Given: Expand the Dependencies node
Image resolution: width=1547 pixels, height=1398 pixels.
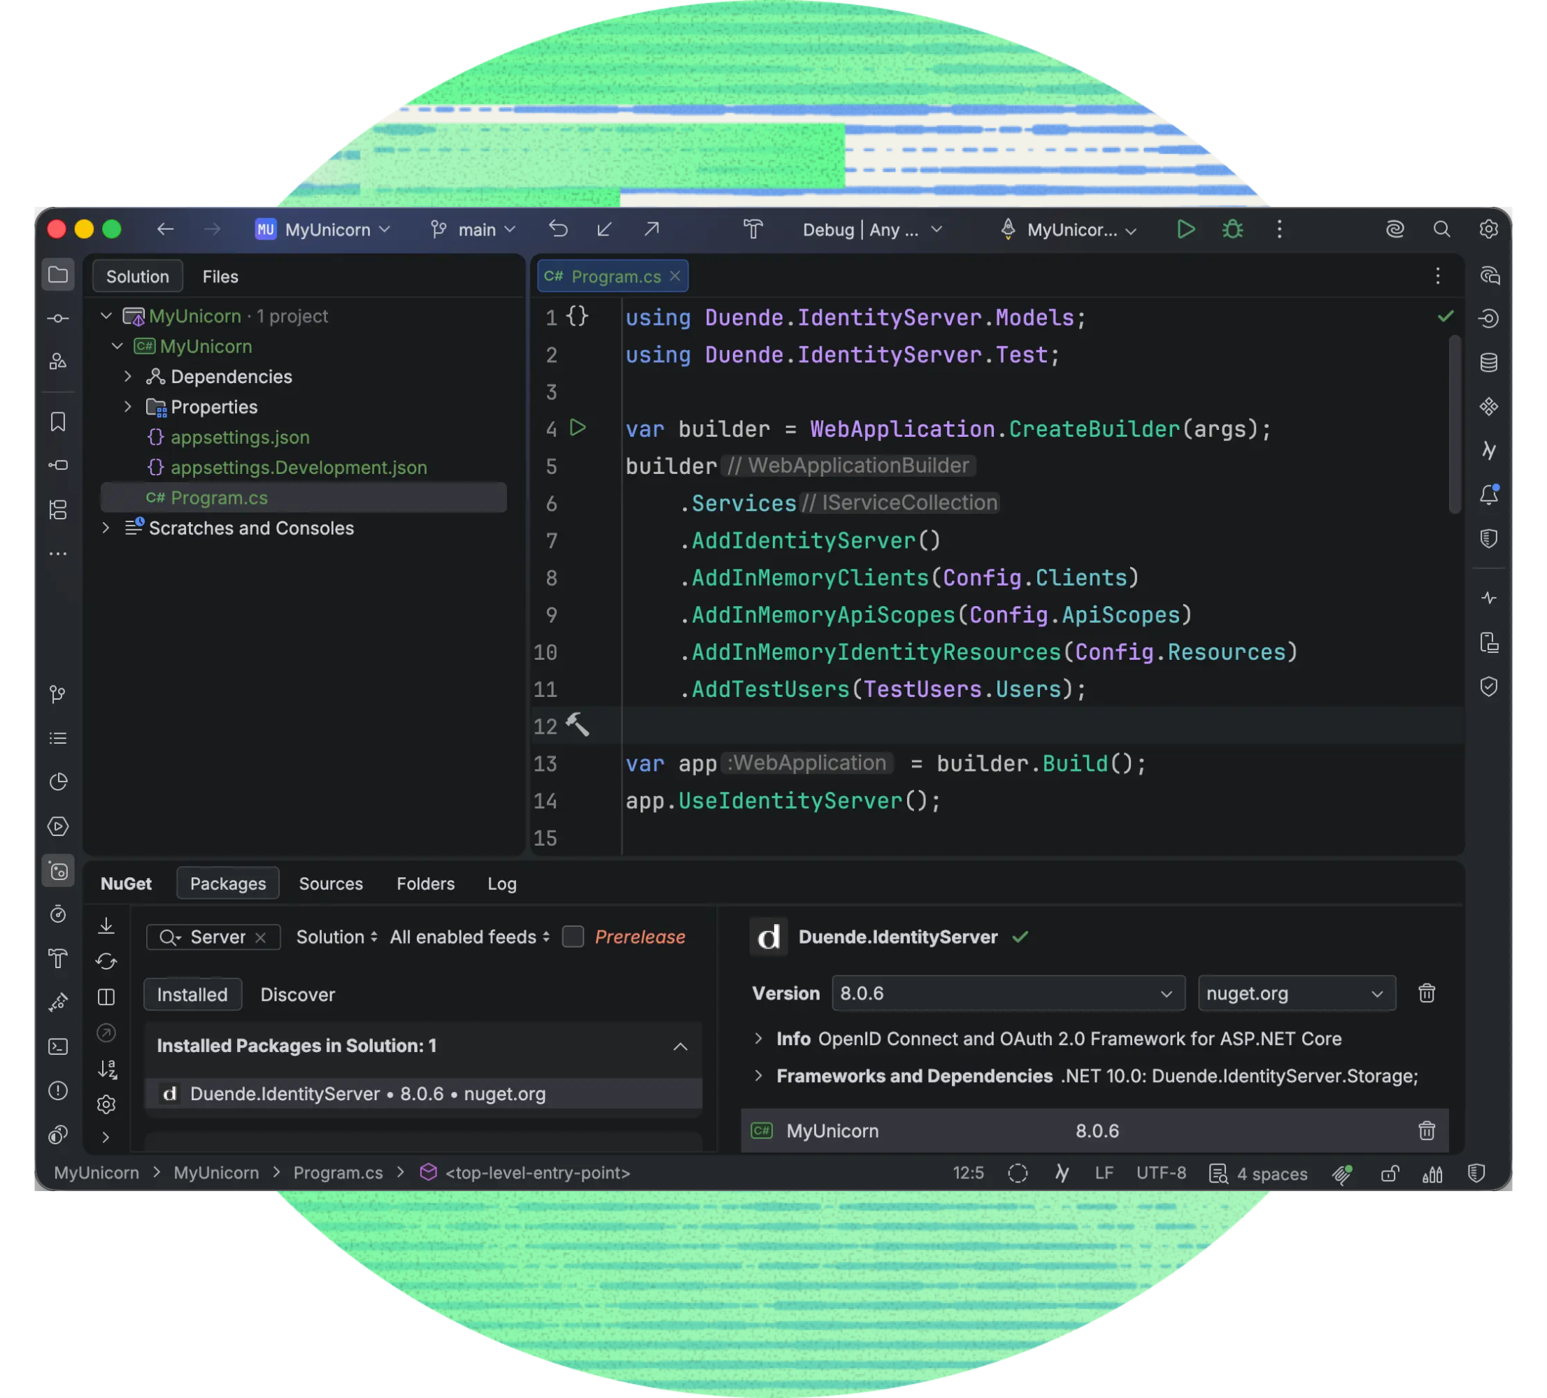Looking at the screenshot, I should pos(127,377).
